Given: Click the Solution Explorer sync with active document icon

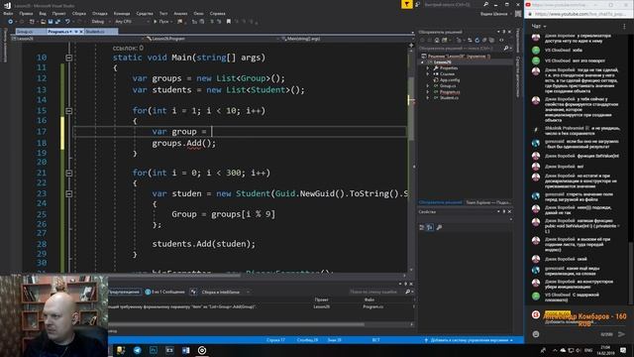Looking at the screenshot, I should point(470,40).
